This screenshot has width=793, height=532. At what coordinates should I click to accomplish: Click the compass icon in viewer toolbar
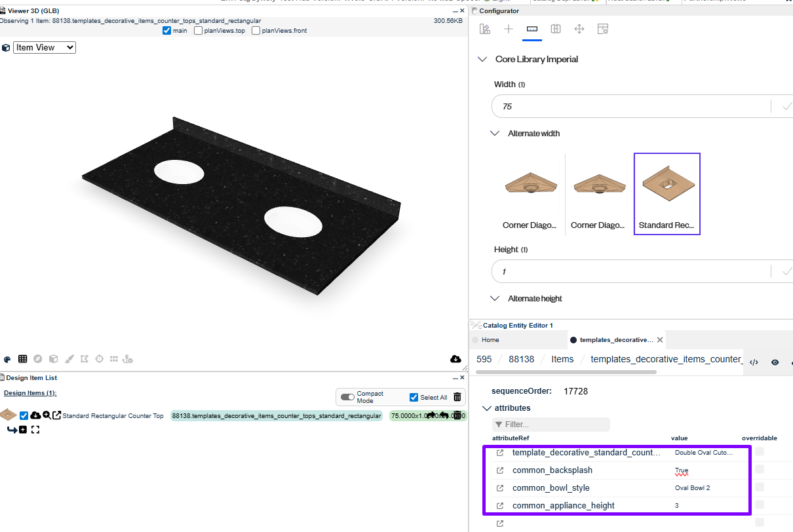[38, 359]
